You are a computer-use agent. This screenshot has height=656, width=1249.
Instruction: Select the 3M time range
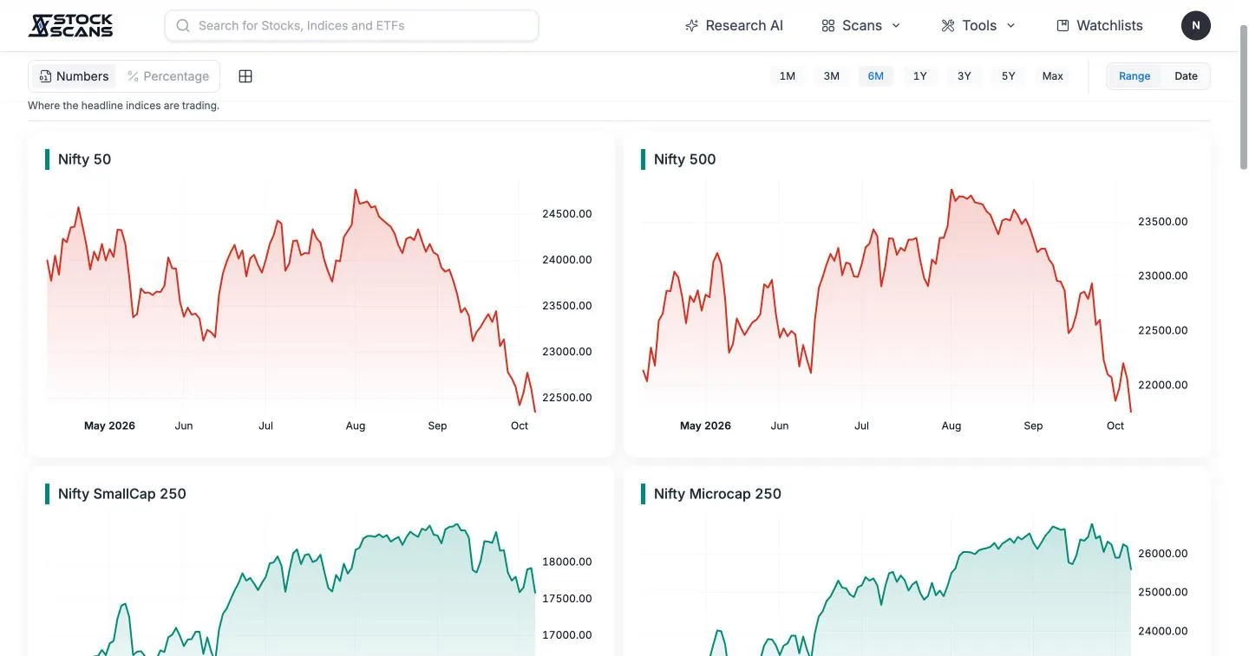(x=832, y=76)
